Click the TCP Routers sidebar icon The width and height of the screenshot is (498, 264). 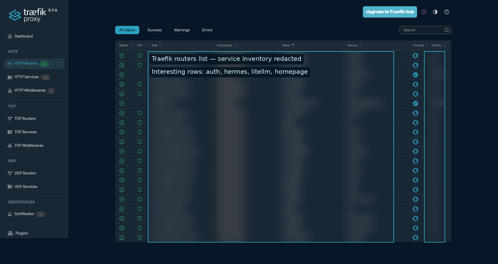(10, 119)
